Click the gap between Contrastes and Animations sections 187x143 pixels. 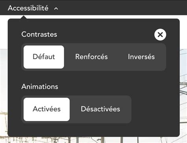[x=93, y=77]
